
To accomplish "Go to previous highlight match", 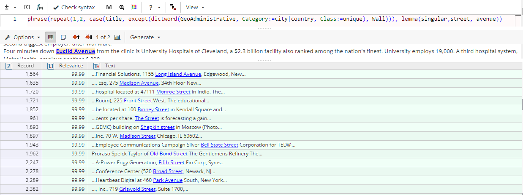I will (x=77, y=37).
